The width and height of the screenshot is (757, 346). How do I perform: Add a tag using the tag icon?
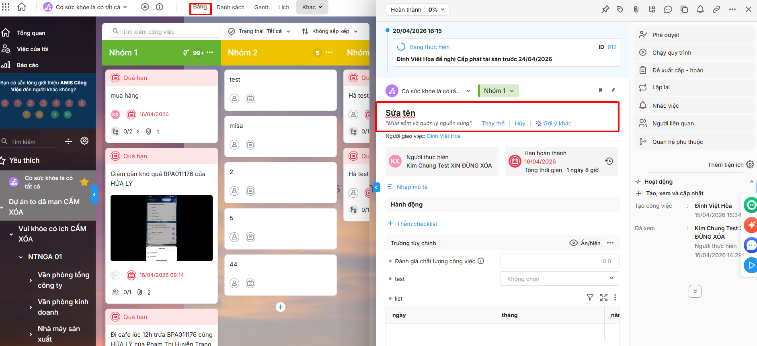coord(620,9)
